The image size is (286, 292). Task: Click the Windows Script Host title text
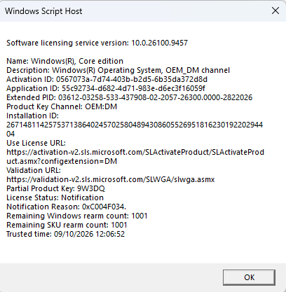point(43,11)
